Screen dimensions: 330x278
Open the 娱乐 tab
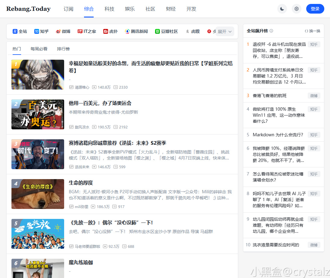(x=130, y=9)
